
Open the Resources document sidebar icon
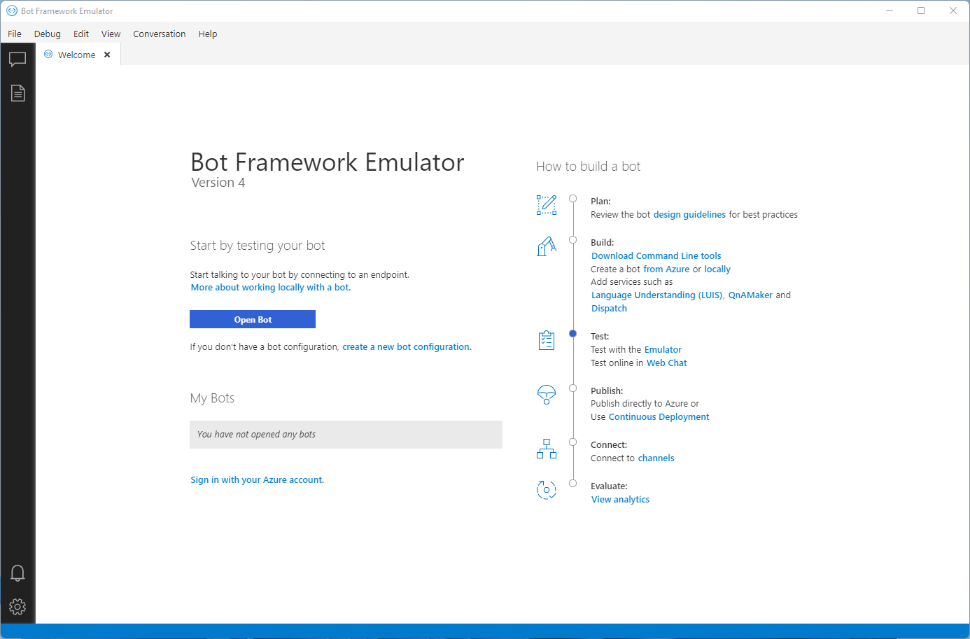pos(17,93)
